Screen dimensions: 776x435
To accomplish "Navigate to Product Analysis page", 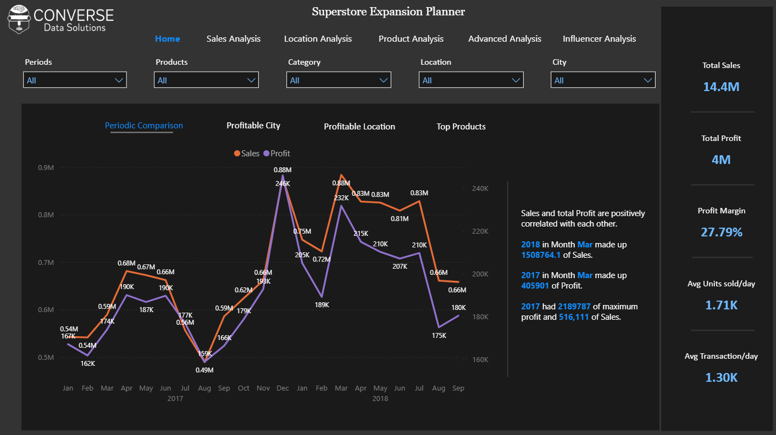I will (x=411, y=39).
